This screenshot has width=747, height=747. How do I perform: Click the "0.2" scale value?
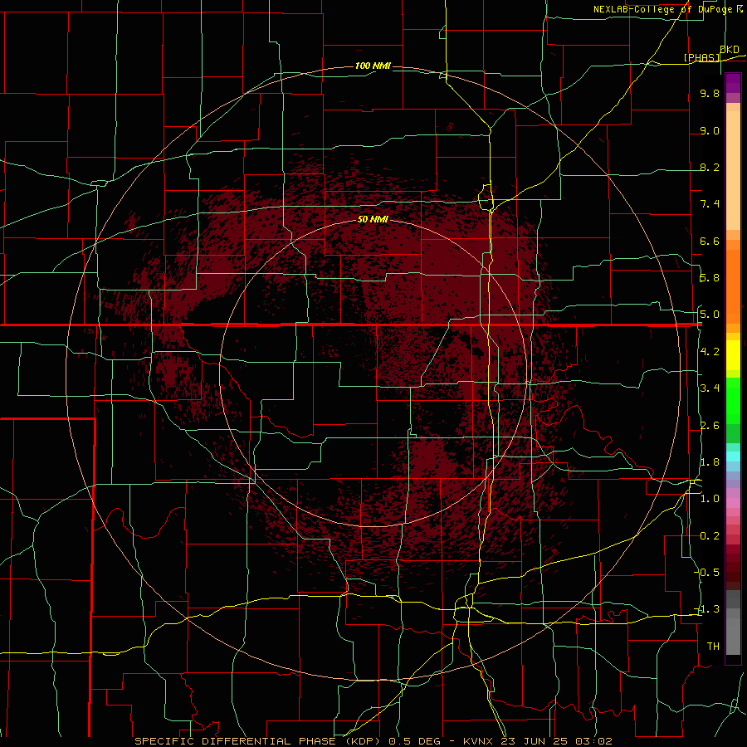point(710,536)
